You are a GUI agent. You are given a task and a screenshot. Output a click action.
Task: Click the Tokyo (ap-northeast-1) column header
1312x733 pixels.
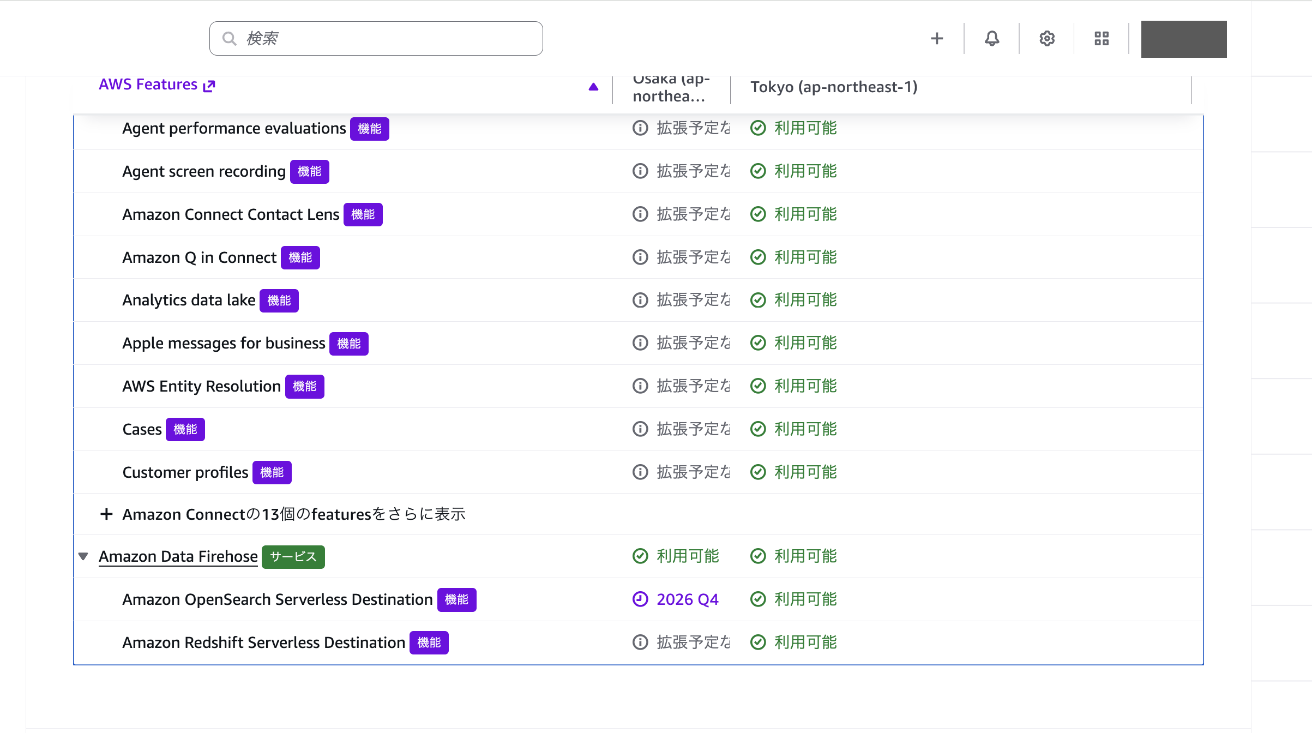click(834, 87)
